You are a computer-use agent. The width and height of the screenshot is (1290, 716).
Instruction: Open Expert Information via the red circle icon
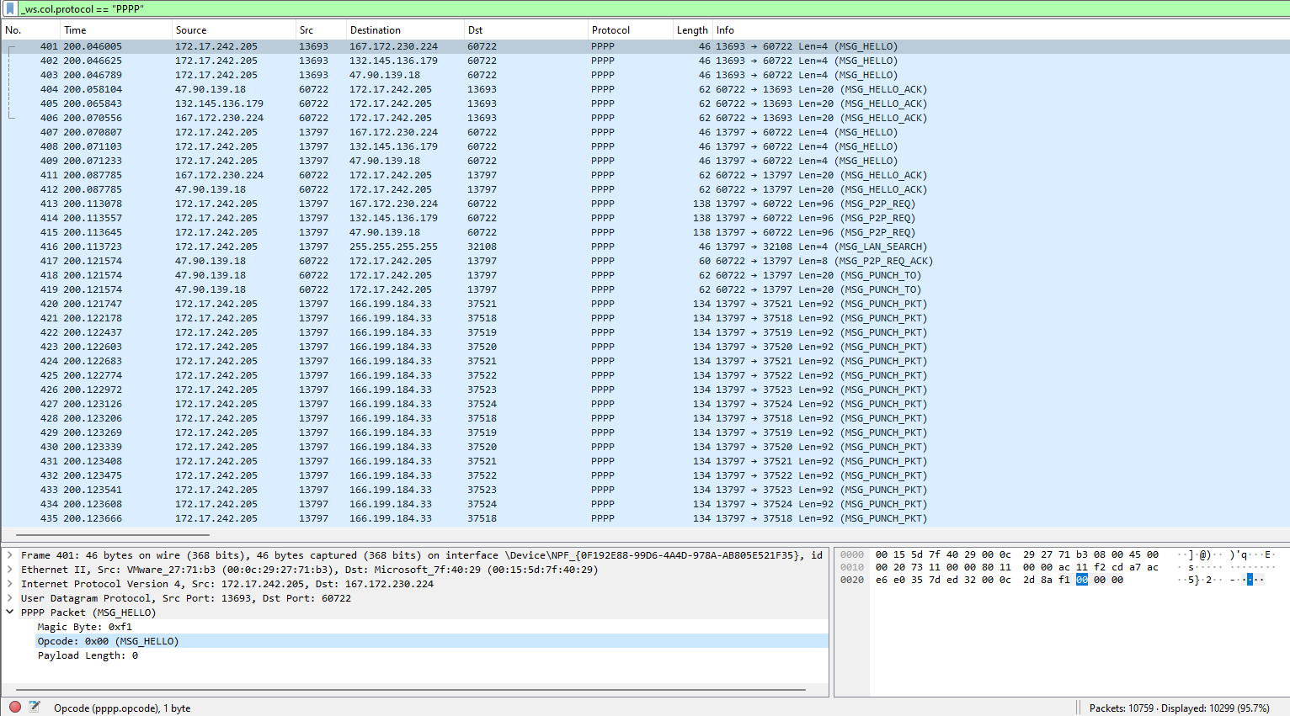tap(15, 708)
